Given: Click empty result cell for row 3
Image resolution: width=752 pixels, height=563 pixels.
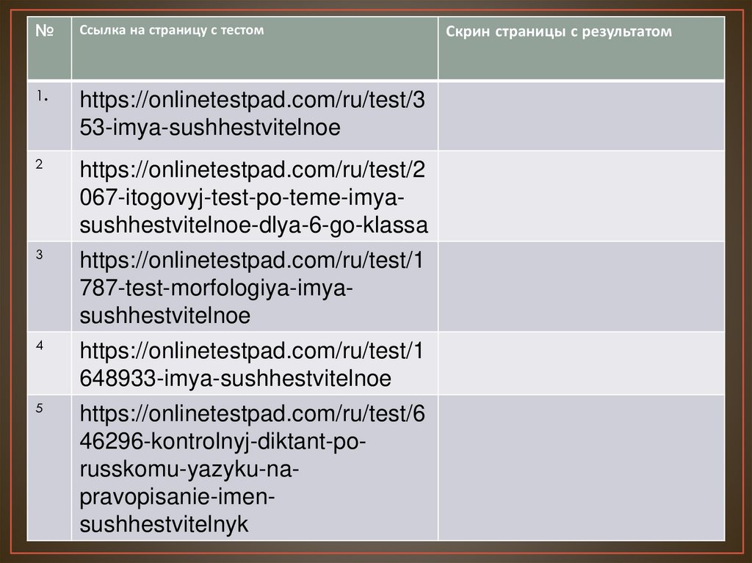Looking at the screenshot, I should 582,286.
